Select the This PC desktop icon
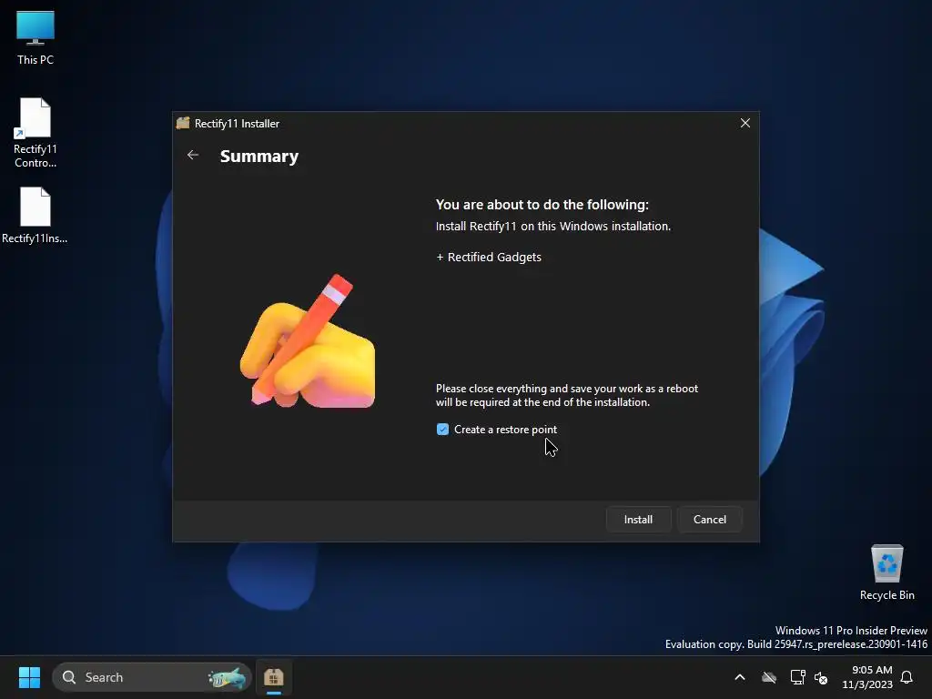 [x=35, y=37]
